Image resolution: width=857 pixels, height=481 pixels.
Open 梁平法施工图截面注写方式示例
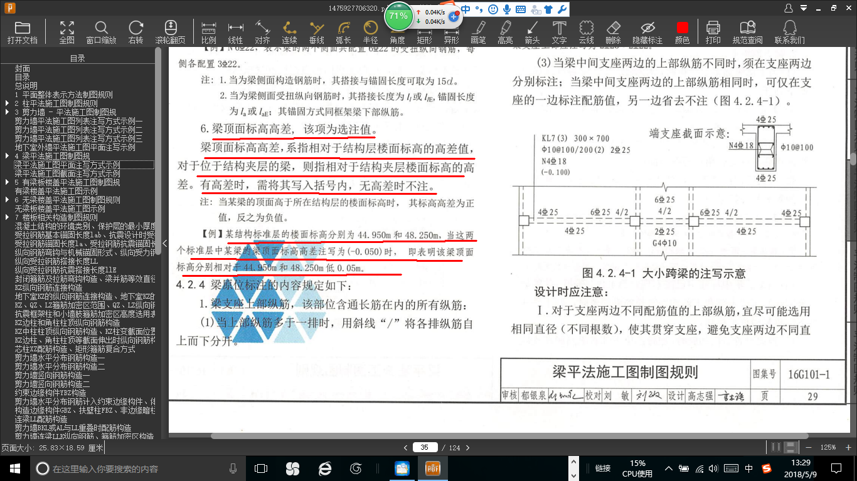click(68, 173)
